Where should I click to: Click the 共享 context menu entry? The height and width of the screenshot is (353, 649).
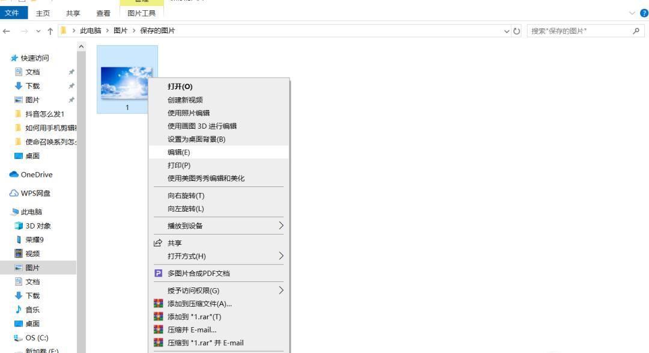coord(219,243)
